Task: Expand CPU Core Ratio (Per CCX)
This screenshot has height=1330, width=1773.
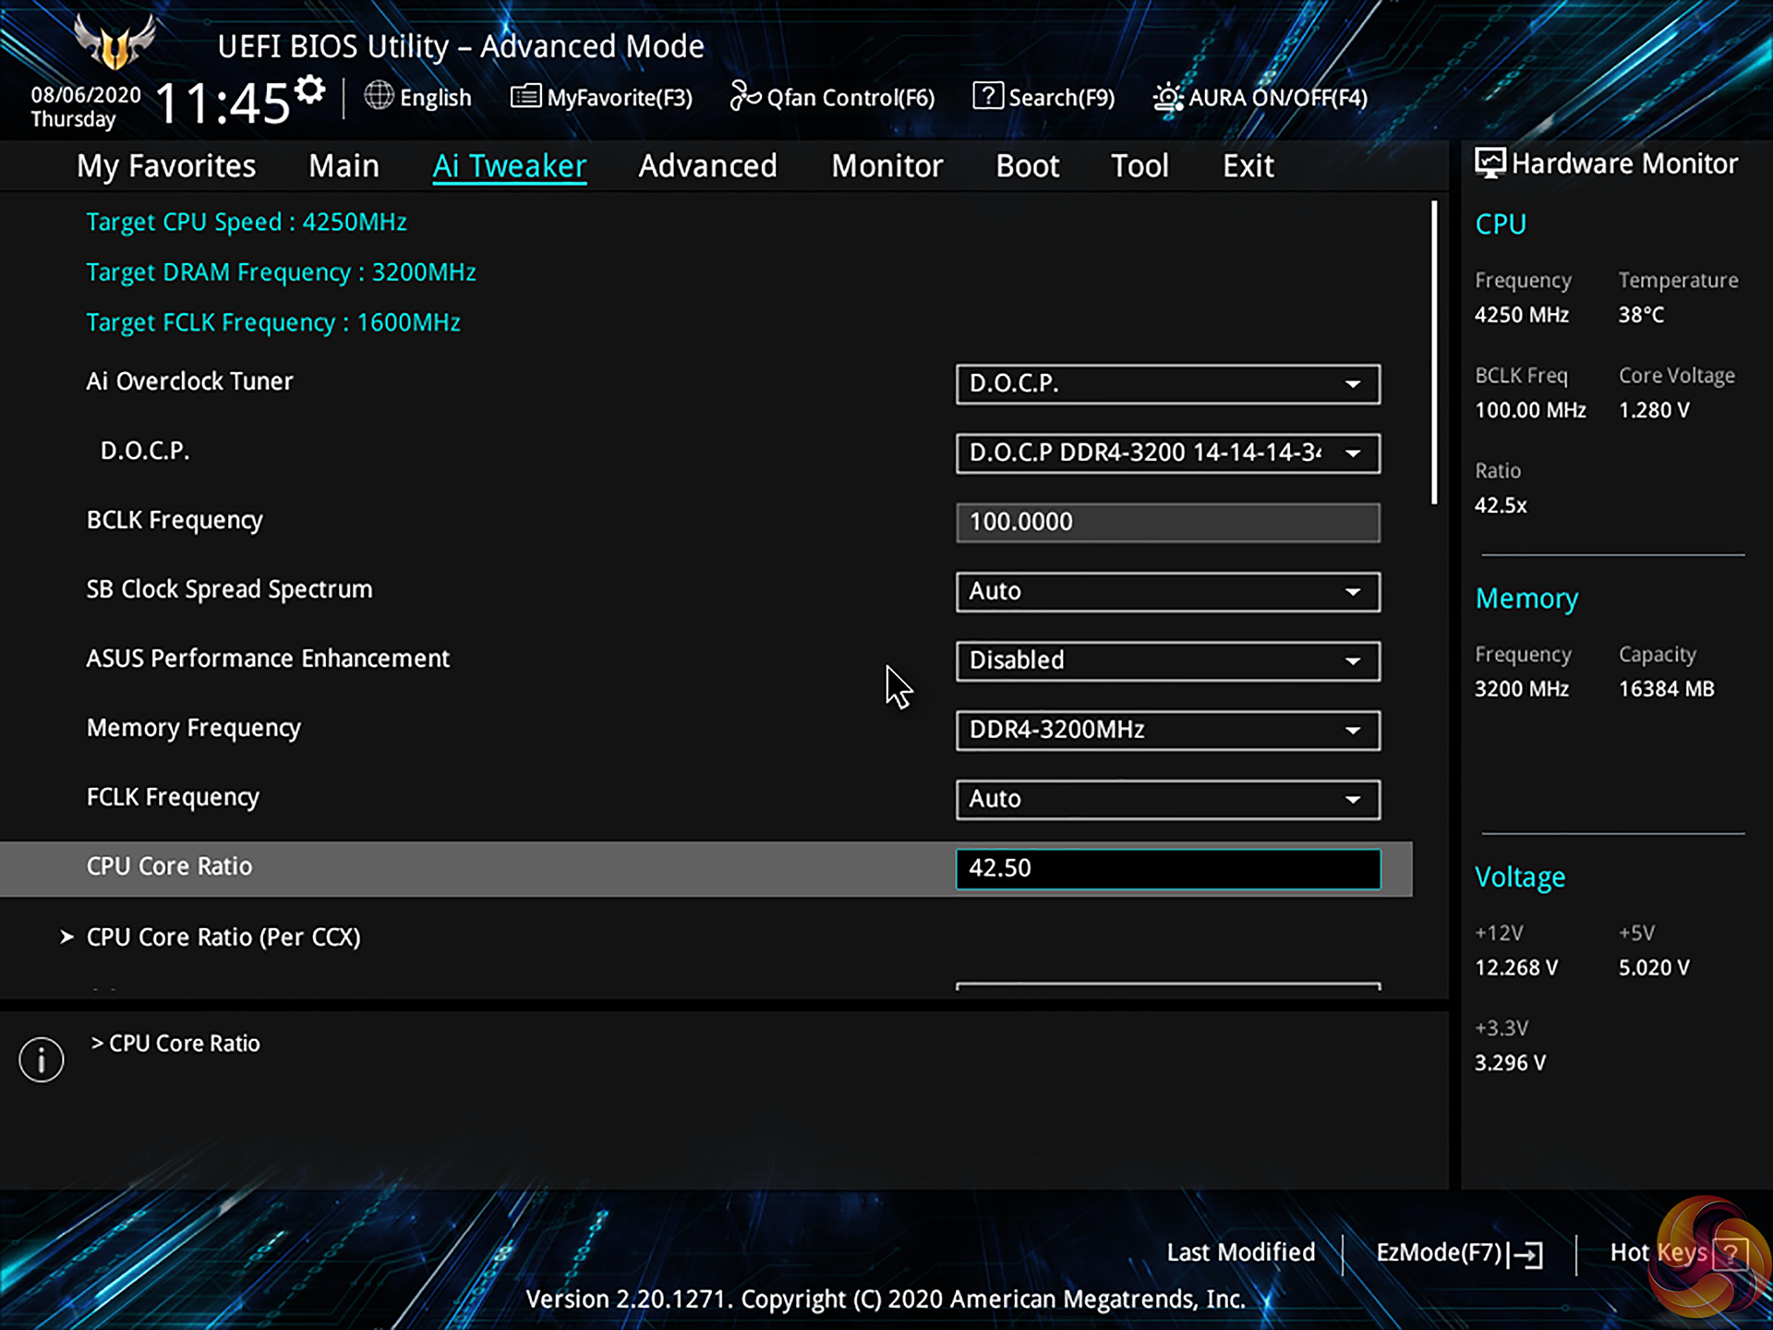Action: click(x=223, y=937)
